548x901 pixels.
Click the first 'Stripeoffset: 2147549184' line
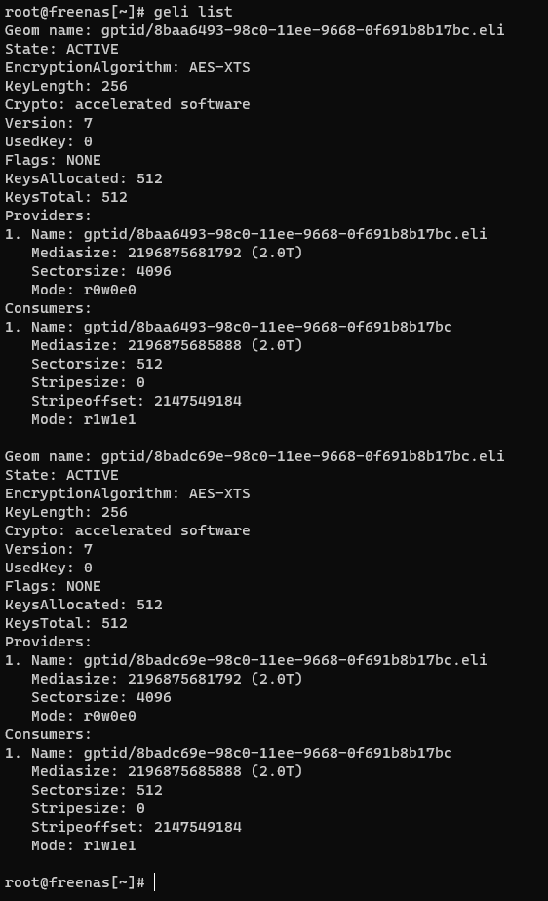coord(137,401)
